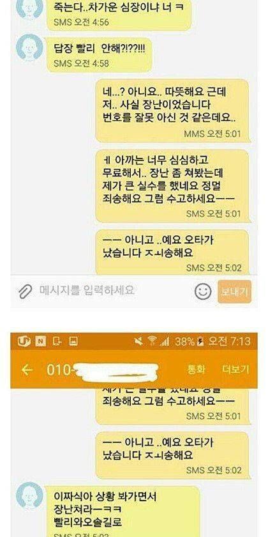Tap the N notification icon in status bar
The image size is (268, 537).
(x=41, y=341)
